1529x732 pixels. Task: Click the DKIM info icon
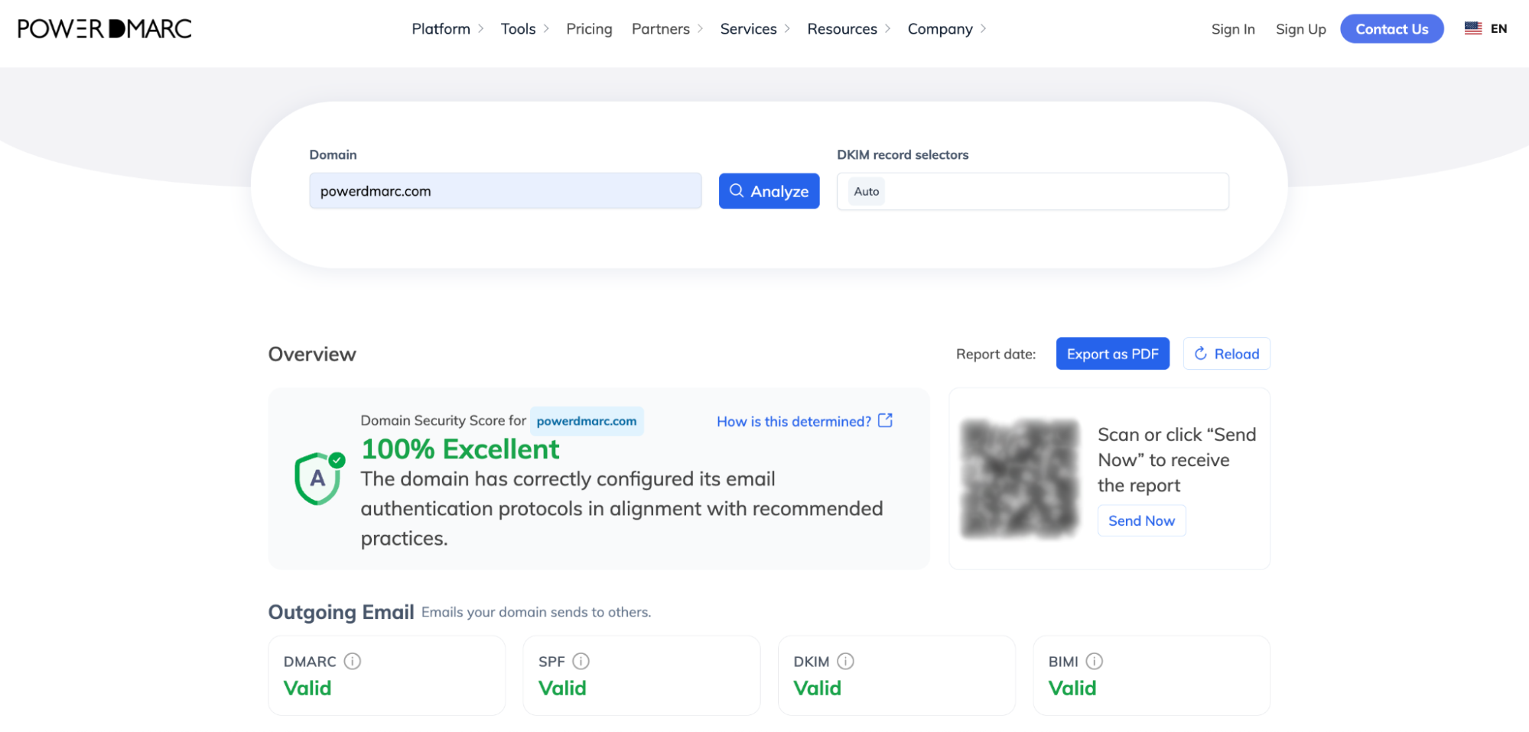(x=846, y=661)
